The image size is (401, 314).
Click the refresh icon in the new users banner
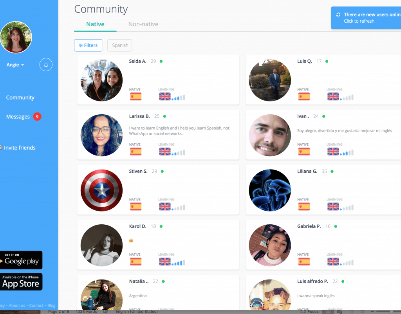click(x=338, y=15)
